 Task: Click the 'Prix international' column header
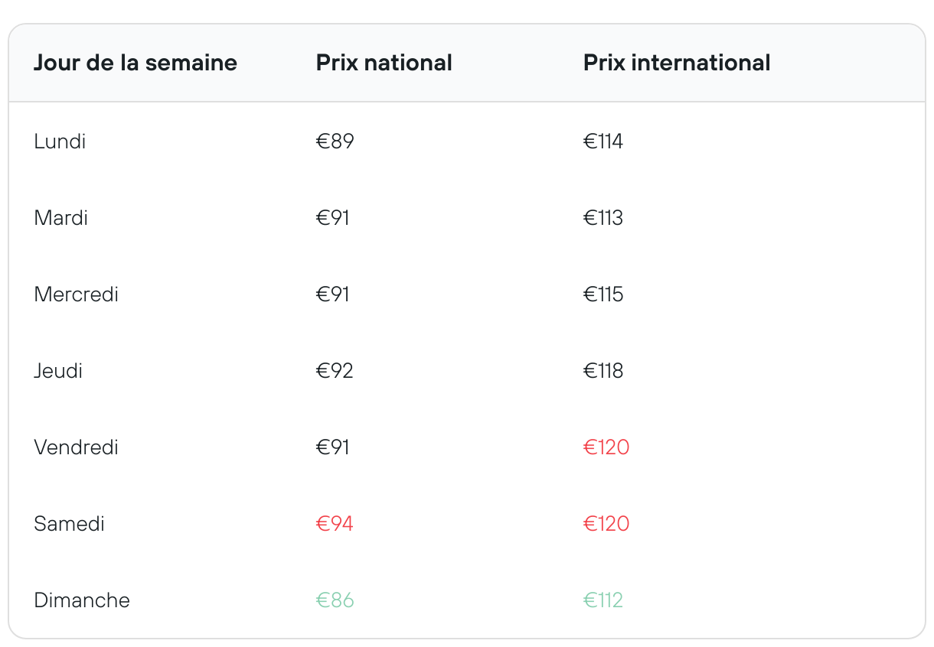(x=677, y=63)
